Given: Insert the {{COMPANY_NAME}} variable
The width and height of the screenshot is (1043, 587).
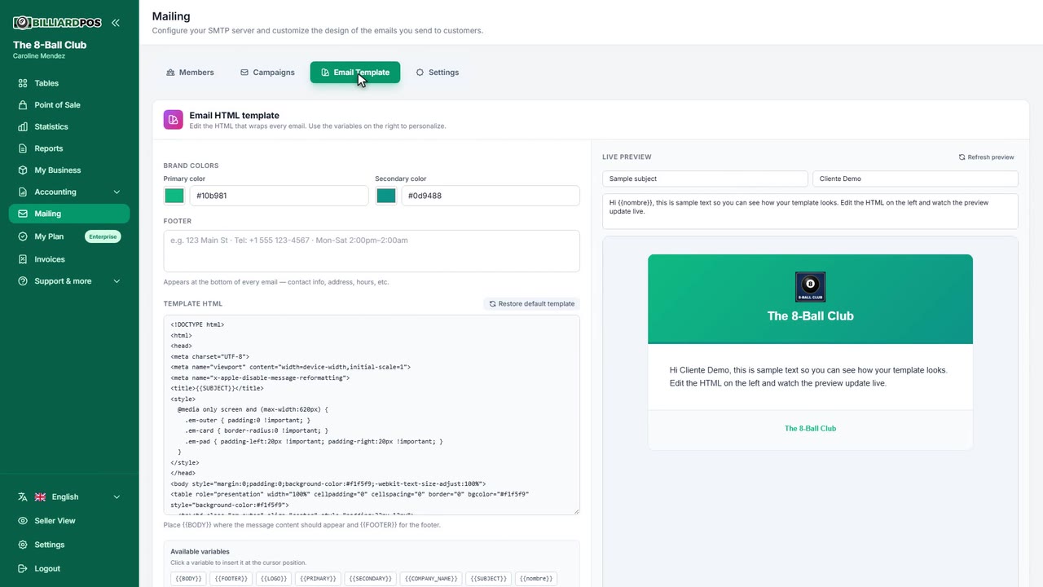Looking at the screenshot, I should click(x=431, y=579).
